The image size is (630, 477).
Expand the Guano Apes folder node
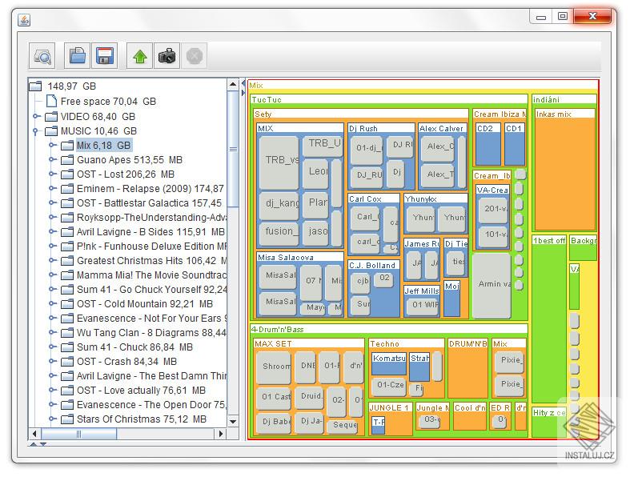coord(52,159)
